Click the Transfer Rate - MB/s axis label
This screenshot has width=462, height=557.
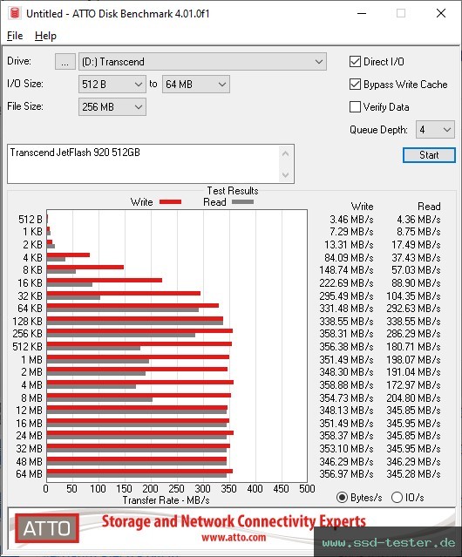pyautogui.click(x=166, y=500)
